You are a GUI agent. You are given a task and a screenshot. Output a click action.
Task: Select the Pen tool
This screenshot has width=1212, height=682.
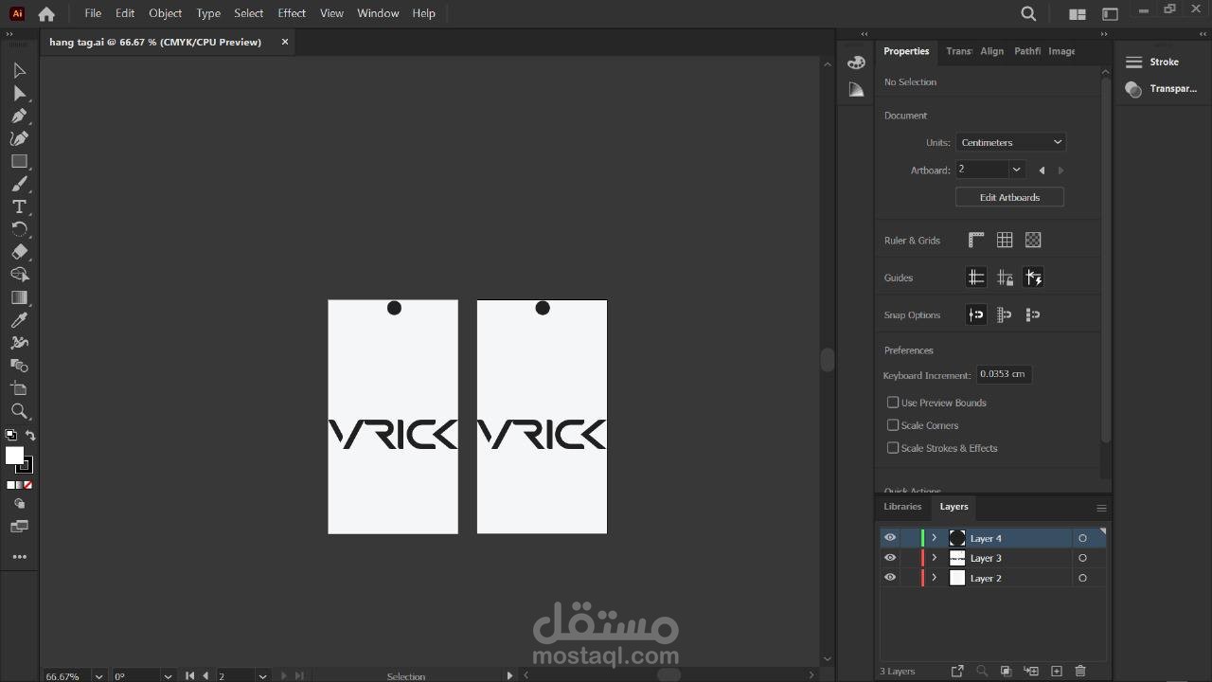[x=19, y=116]
